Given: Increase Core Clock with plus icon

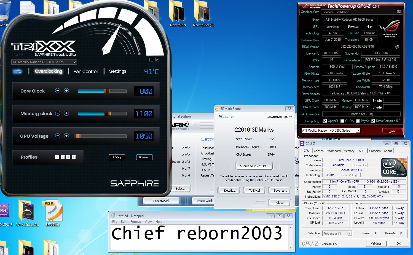Looking at the screenshot, I should tap(66, 91).
